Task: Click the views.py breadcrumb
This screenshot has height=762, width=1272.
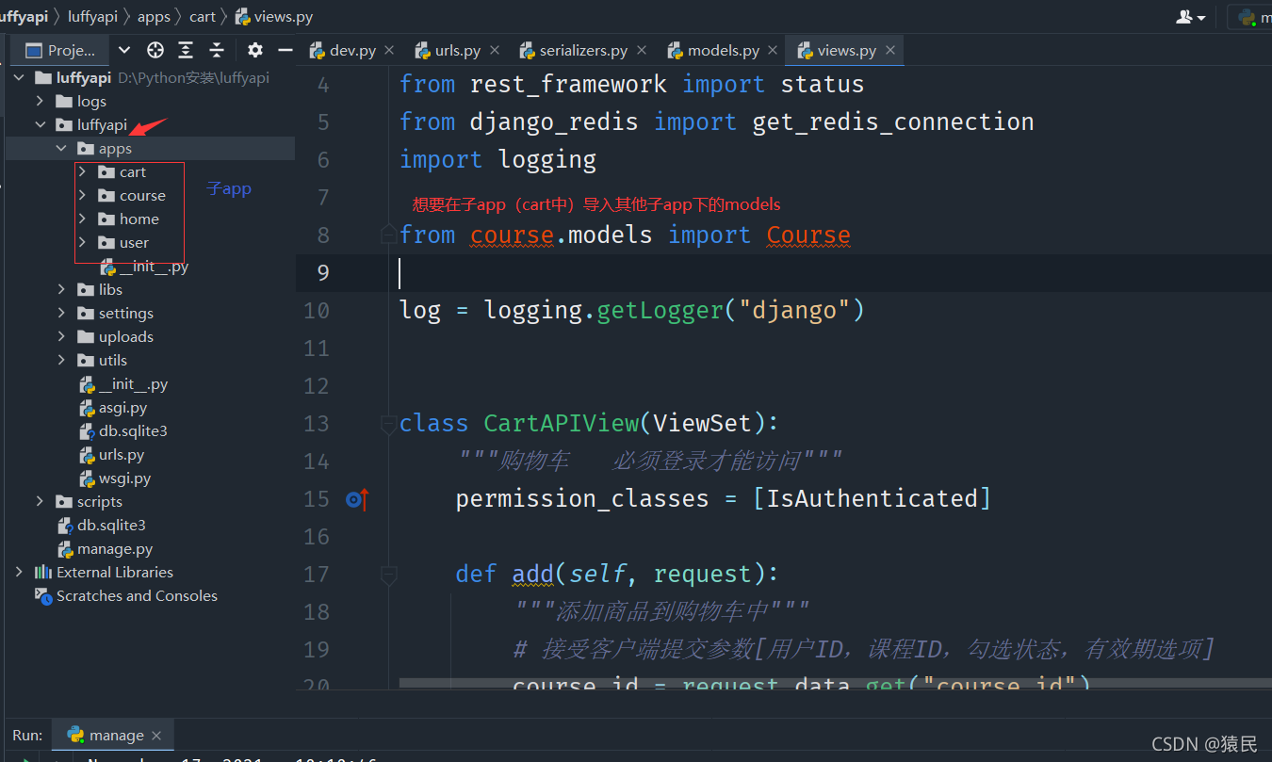Action: 274,17
